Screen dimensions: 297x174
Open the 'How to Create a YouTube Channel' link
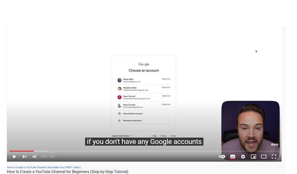click(44, 167)
